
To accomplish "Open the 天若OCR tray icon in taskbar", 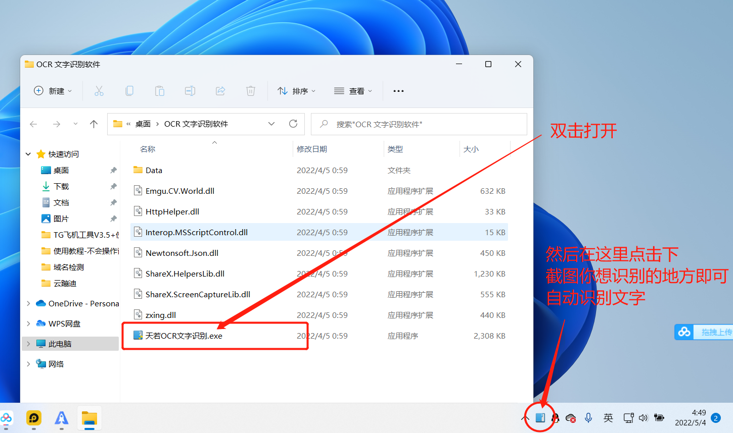I will tap(540, 418).
